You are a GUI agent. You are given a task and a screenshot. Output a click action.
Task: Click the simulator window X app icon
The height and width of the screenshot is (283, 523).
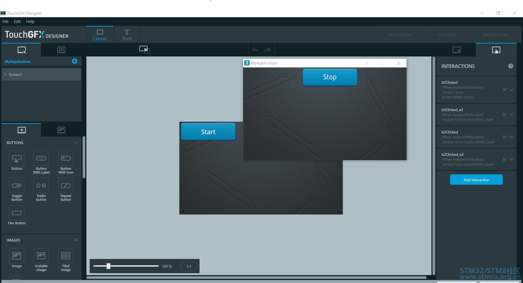coord(247,63)
